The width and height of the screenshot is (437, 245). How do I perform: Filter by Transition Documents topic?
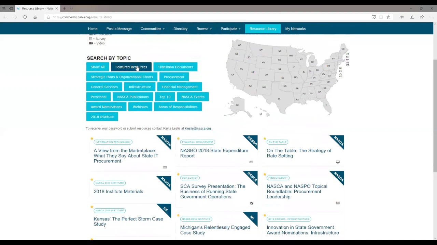(175, 67)
